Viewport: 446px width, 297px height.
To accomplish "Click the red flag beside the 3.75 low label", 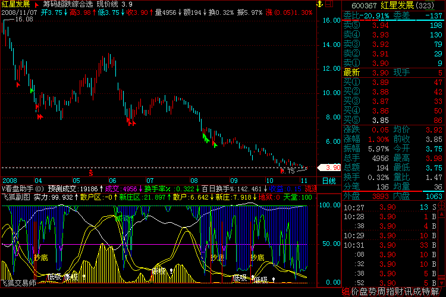I will [x=282, y=171].
